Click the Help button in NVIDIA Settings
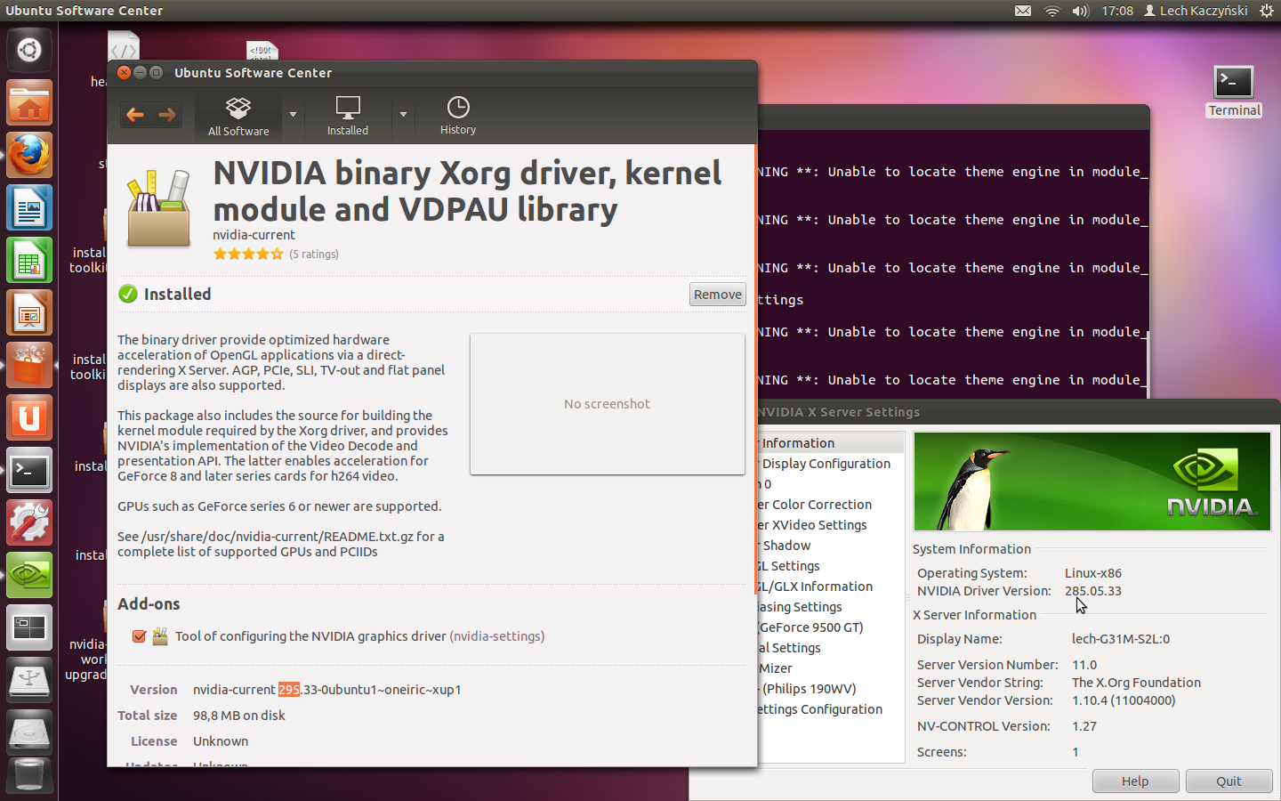 click(x=1135, y=781)
